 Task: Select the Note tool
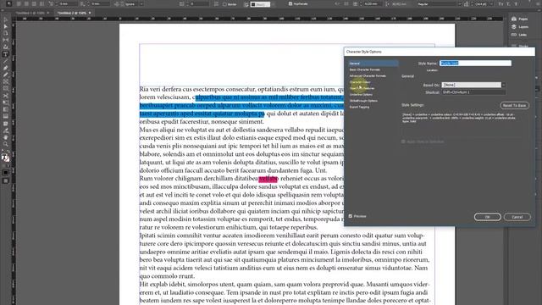pos(6,124)
